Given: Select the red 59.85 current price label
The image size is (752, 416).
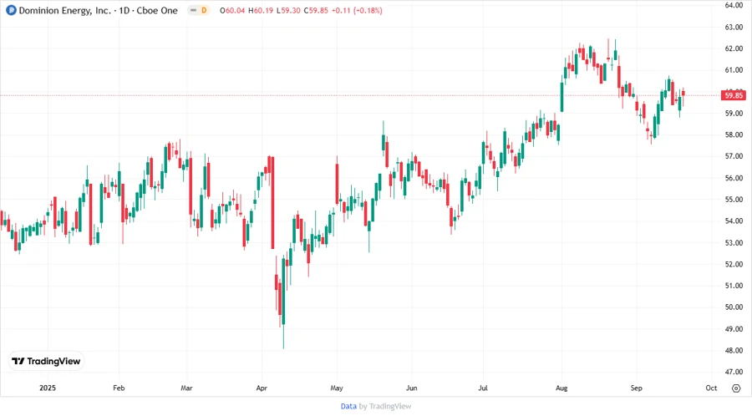Looking at the screenshot, I should [x=734, y=95].
